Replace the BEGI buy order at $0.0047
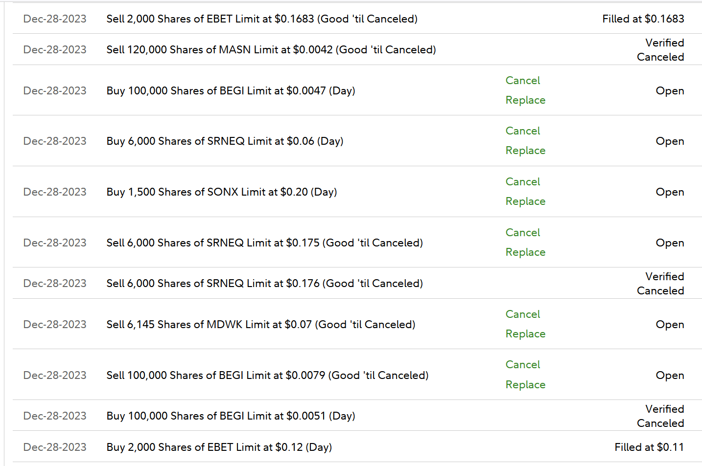Viewport: 702px width, 466px height. point(525,100)
